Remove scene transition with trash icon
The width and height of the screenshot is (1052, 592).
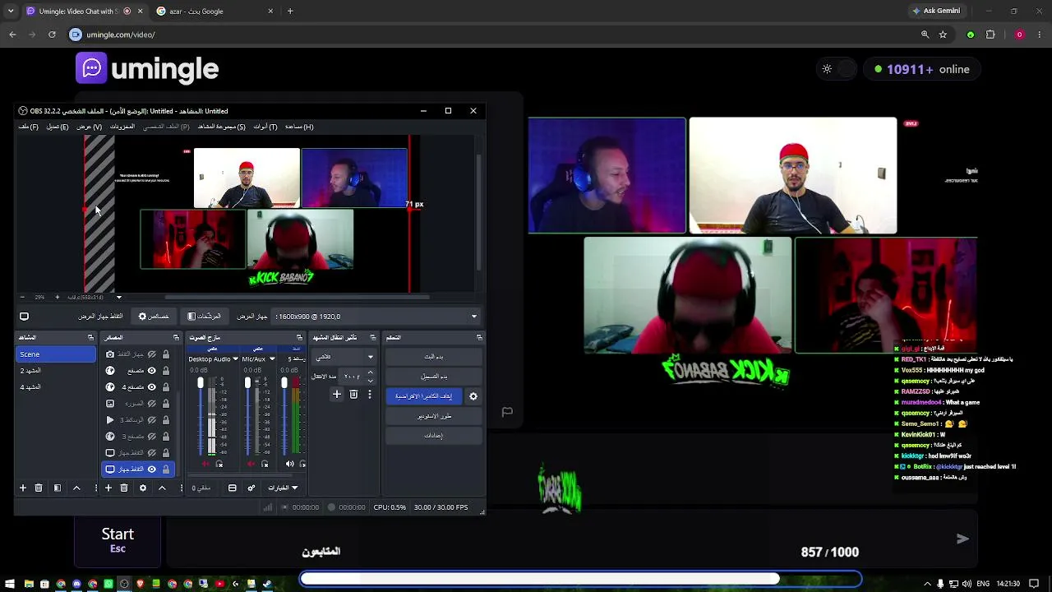pyautogui.click(x=353, y=395)
